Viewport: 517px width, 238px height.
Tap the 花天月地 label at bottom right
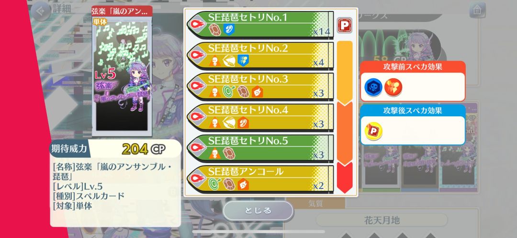coord(382,220)
